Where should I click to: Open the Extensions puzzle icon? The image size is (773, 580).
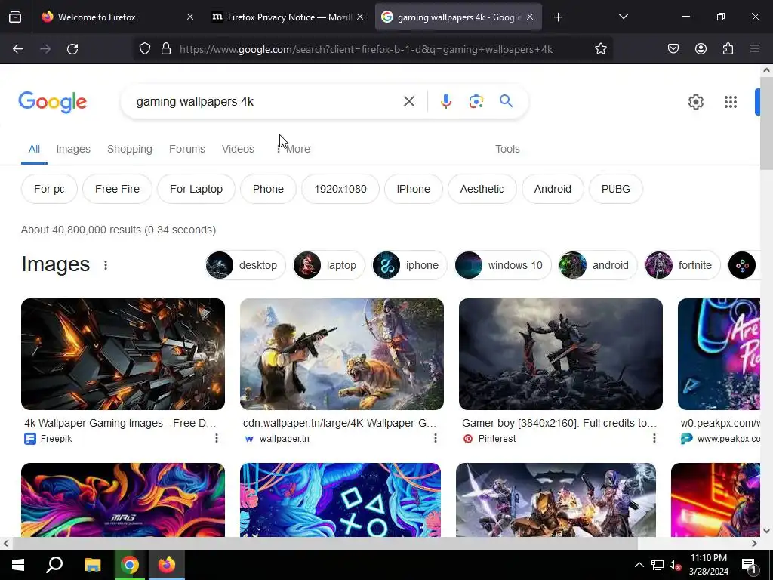pyautogui.click(x=728, y=49)
